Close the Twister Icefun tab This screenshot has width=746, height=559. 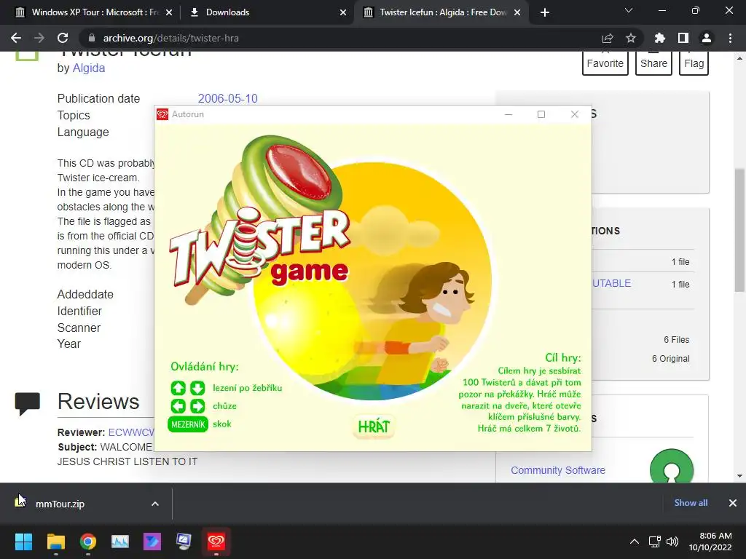(518, 12)
